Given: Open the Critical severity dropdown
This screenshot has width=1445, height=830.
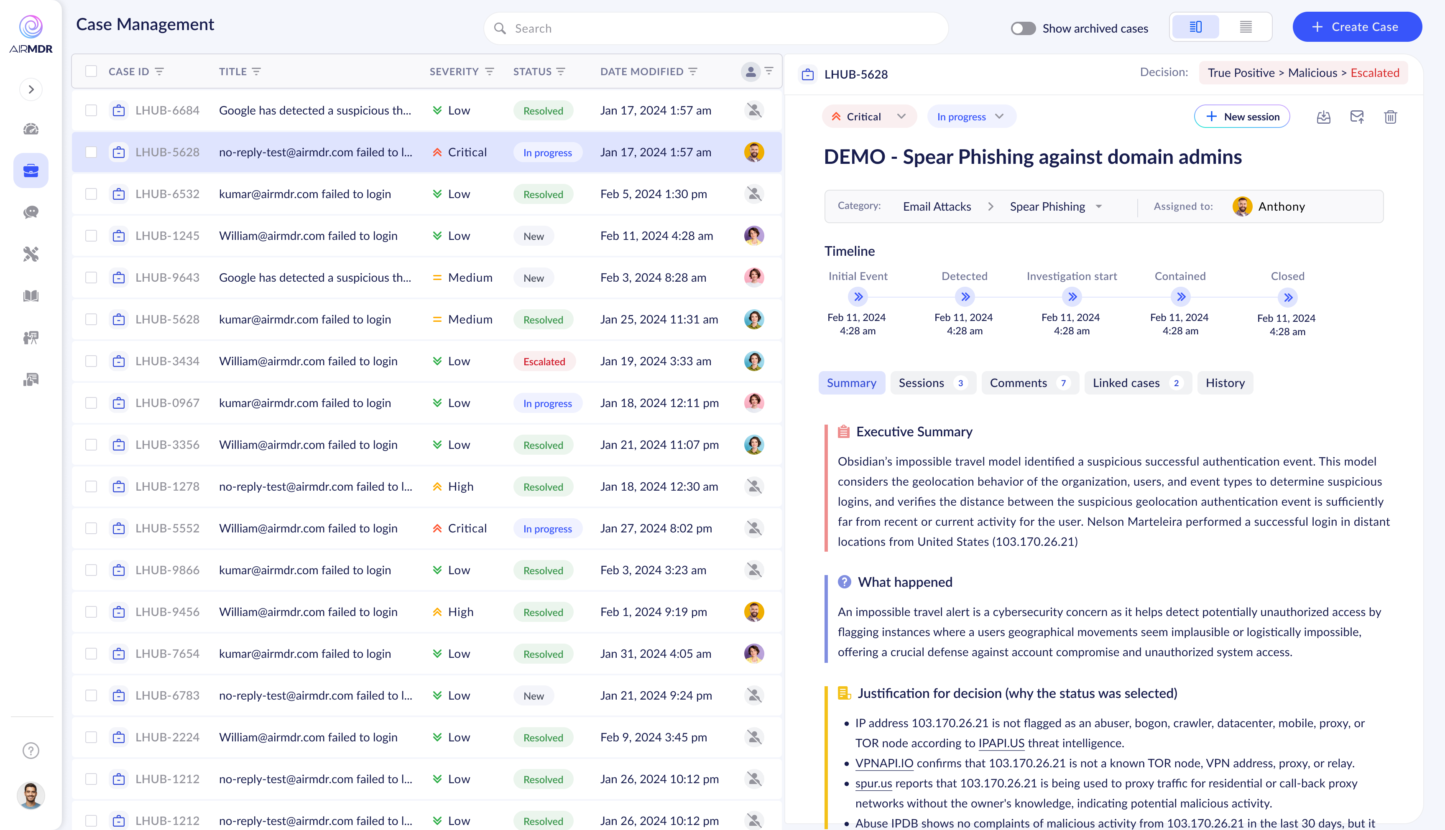Looking at the screenshot, I should click(x=869, y=117).
